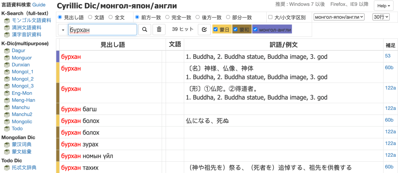This screenshot has width=398, height=173.
Task: Click the Manchu2 book icon
Action: click(x=7, y=114)
